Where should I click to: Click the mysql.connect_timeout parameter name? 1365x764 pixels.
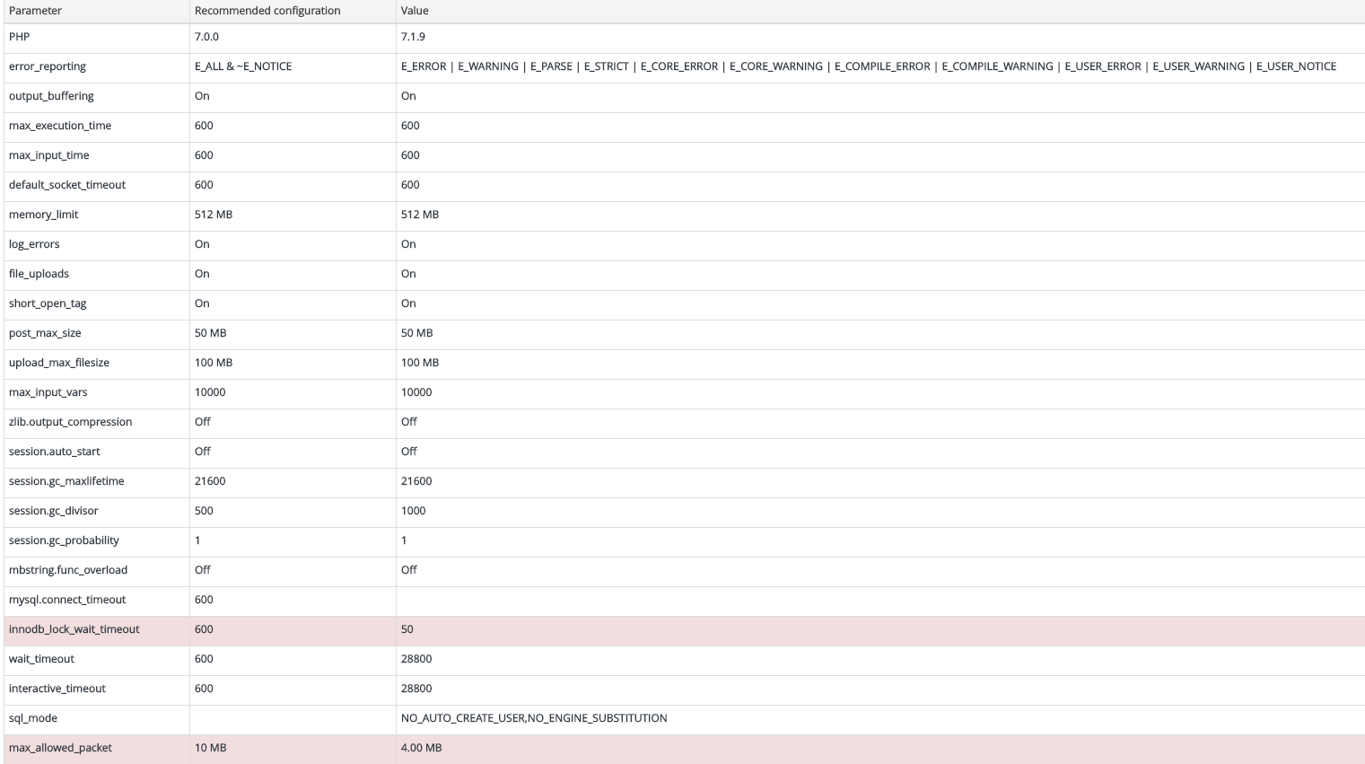(x=67, y=600)
